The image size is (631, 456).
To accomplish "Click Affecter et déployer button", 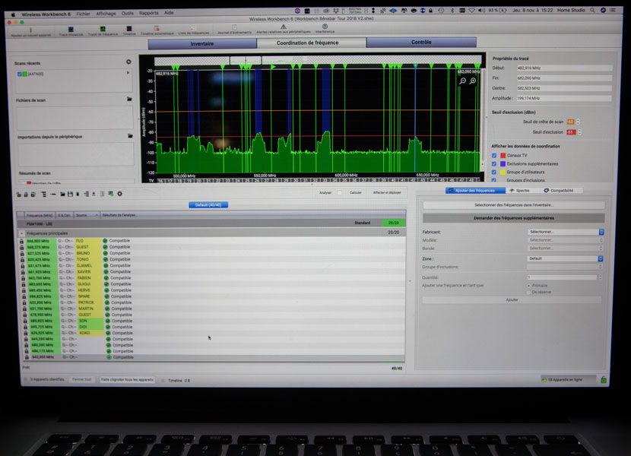I will point(387,192).
